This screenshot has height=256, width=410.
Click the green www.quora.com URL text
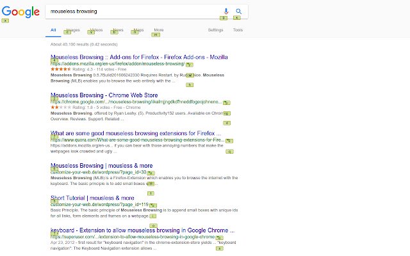(137, 140)
